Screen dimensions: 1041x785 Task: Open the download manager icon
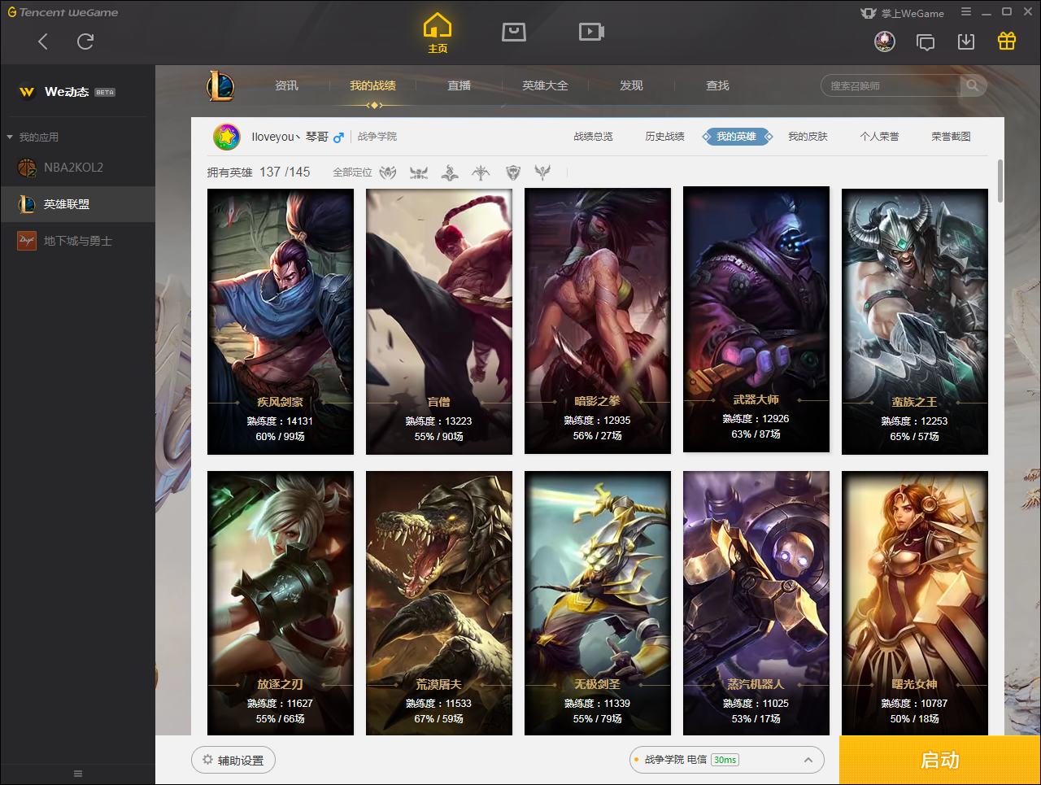point(966,41)
